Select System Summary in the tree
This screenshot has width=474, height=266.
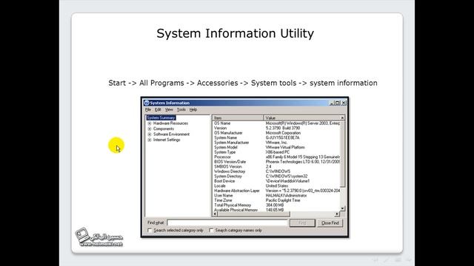161,117
